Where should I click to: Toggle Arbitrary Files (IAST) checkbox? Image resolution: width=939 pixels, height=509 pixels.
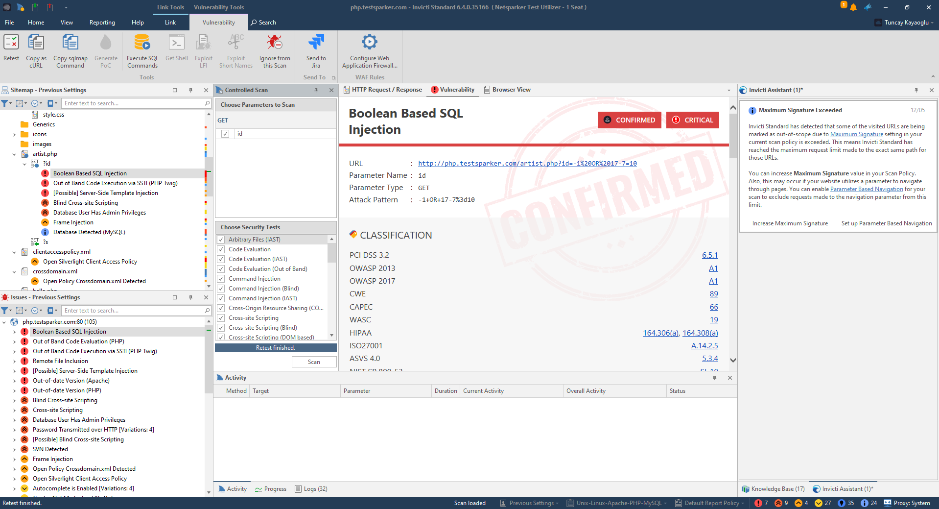[221, 240]
